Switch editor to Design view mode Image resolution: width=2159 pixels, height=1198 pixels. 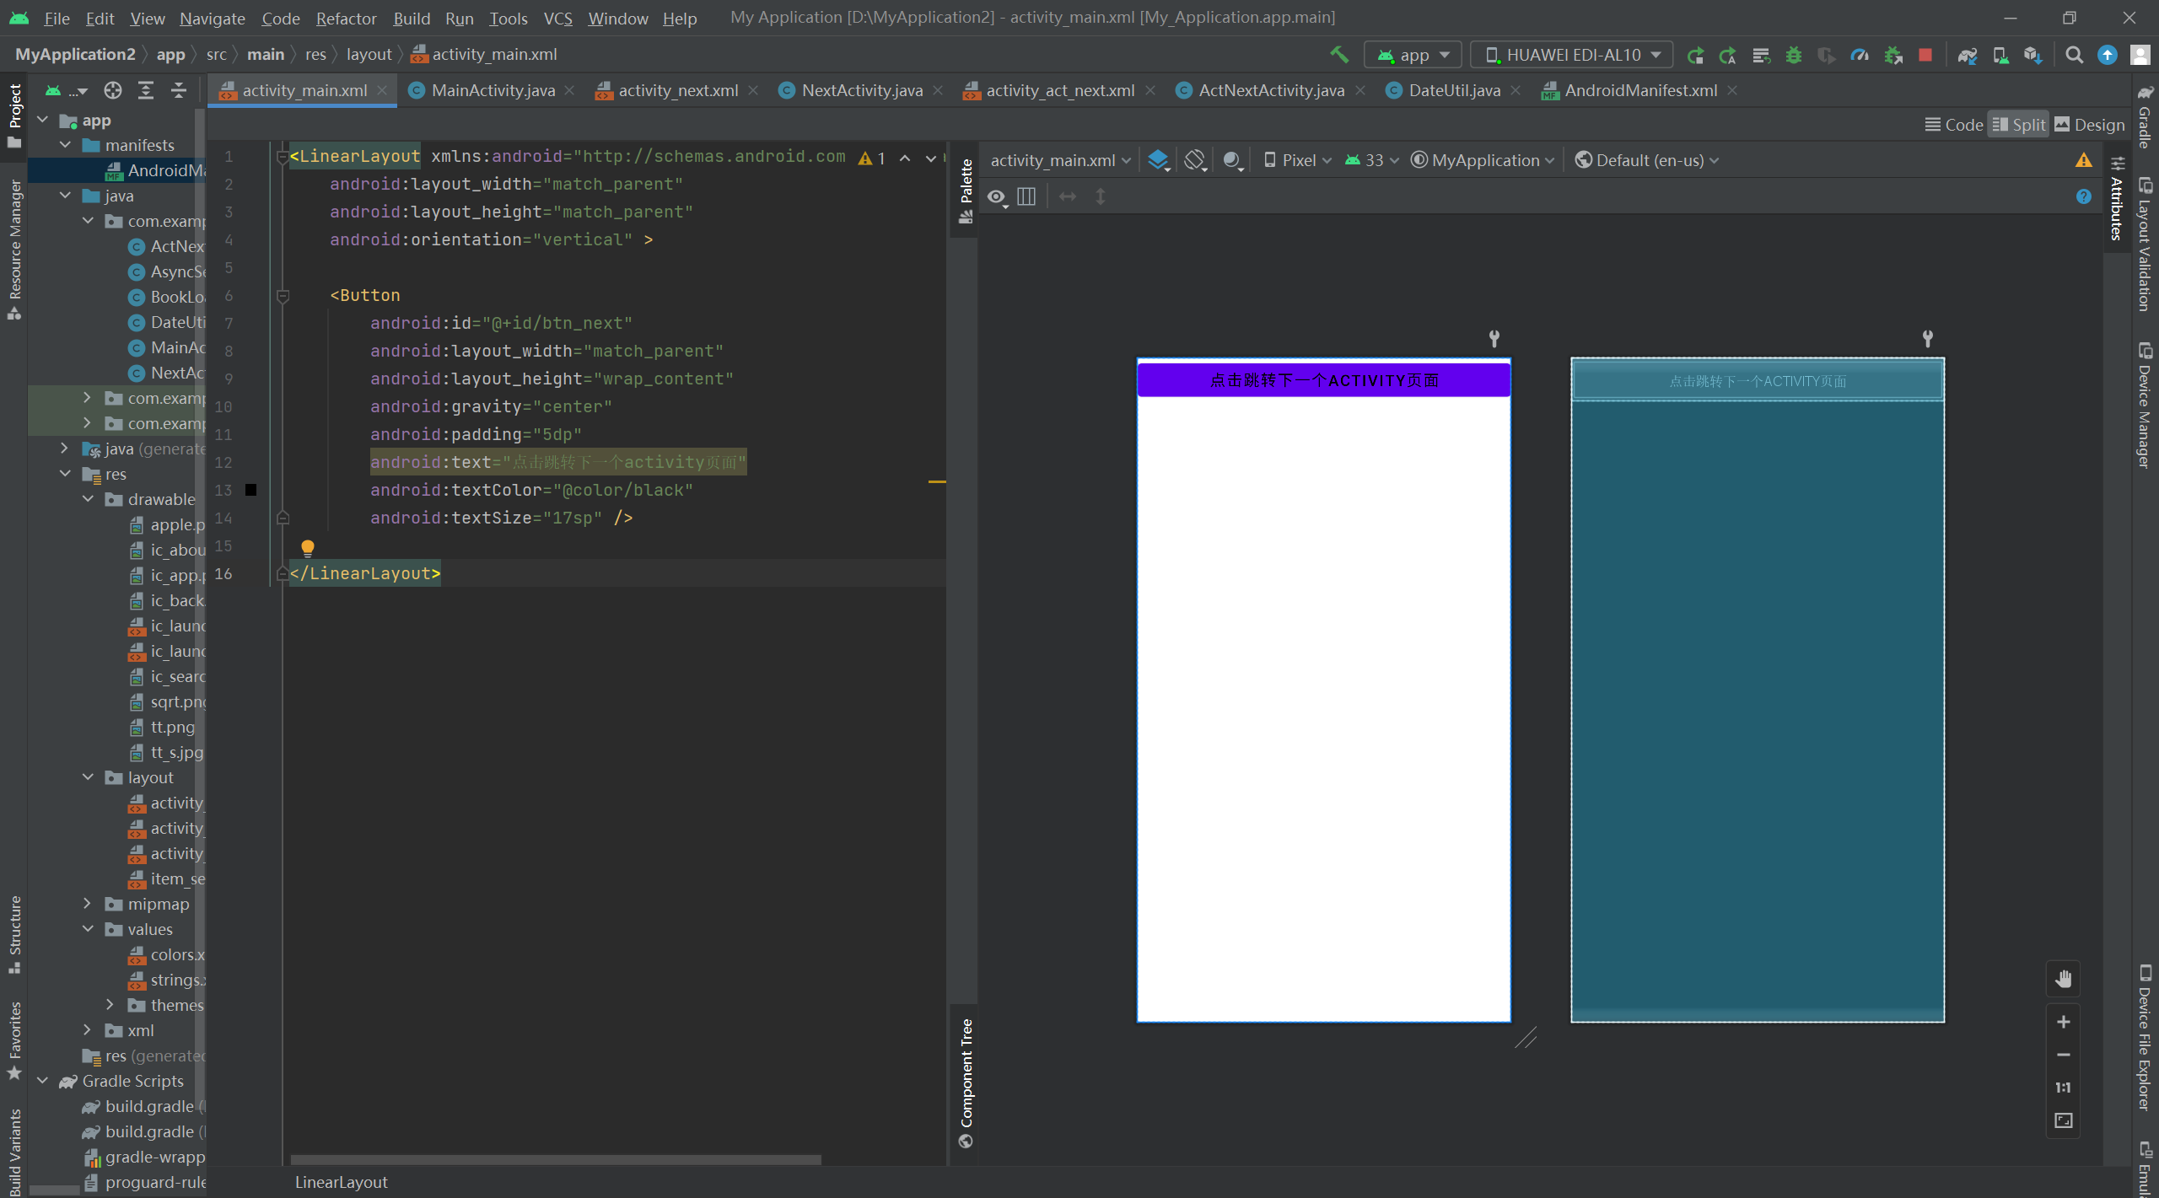click(x=2089, y=125)
